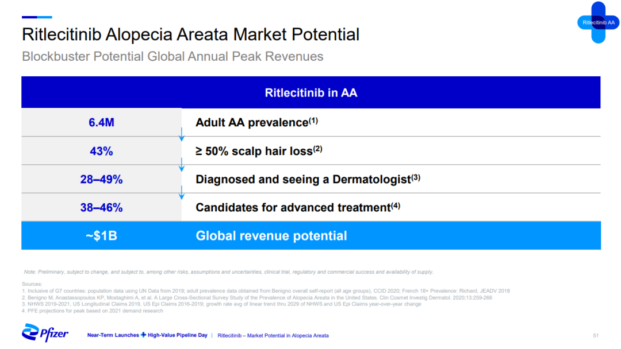621x349 pixels.
Task: Click the Global revenue potential label
Action: (271, 235)
